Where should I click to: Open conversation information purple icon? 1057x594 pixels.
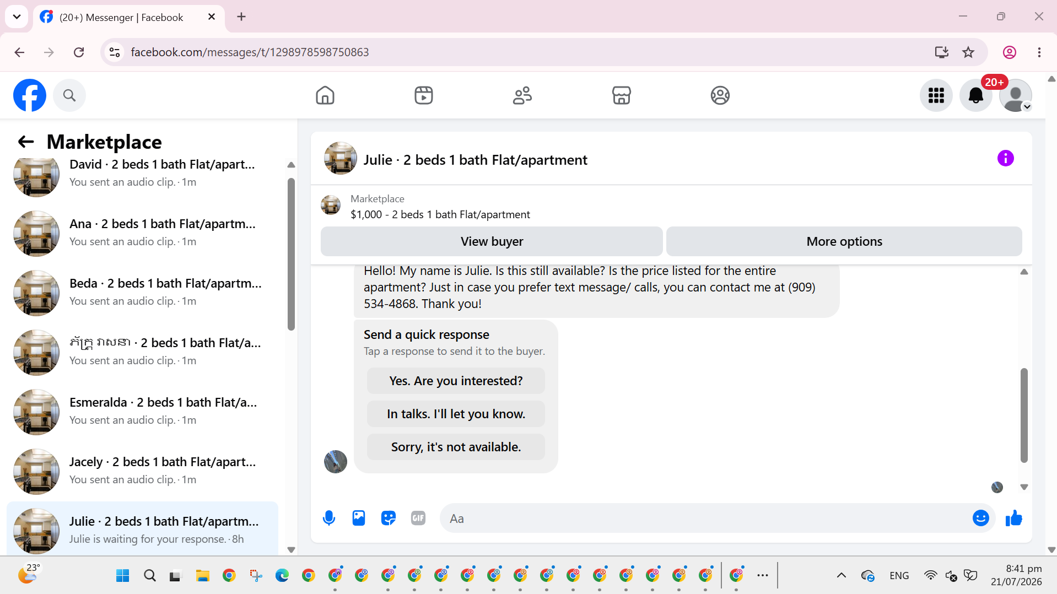coord(1006,159)
